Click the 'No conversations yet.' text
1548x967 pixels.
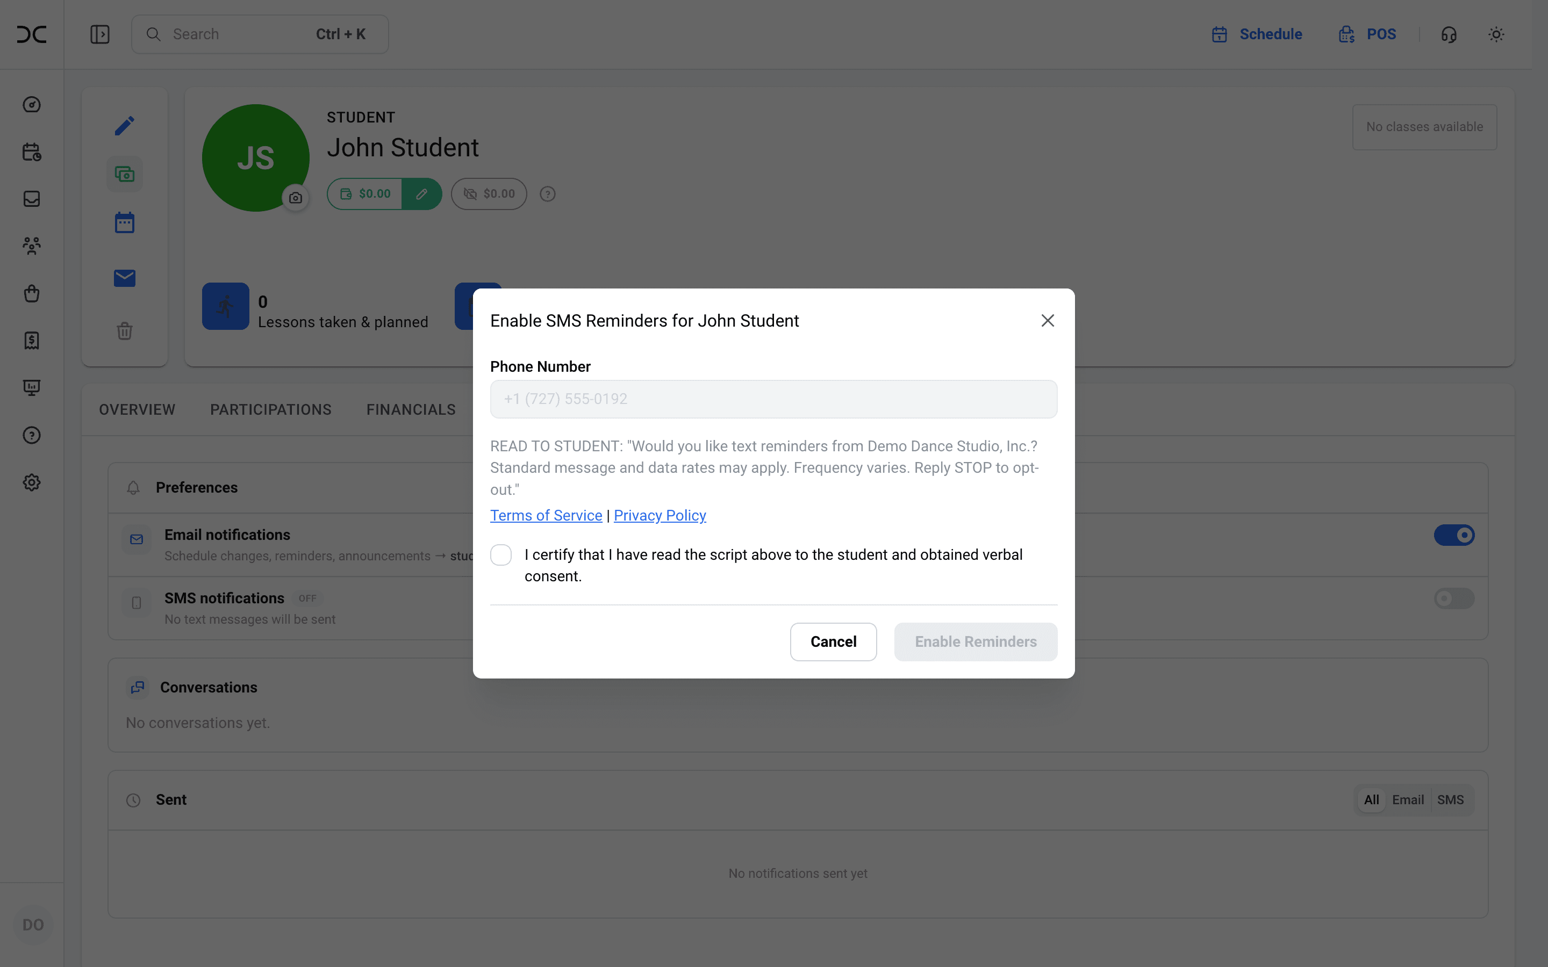pyautogui.click(x=198, y=723)
